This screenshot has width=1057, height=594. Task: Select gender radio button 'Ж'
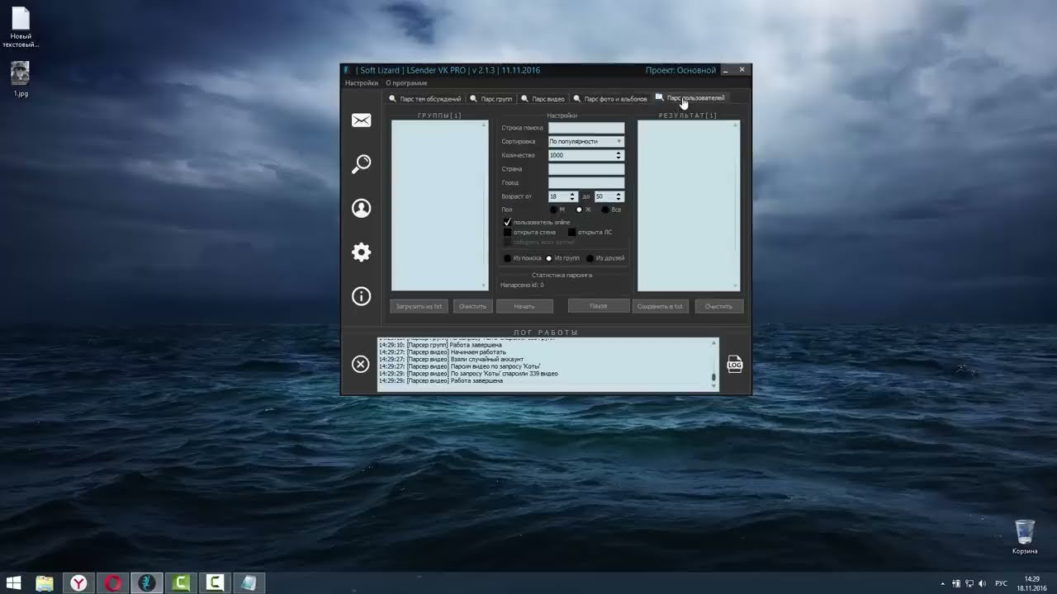[x=579, y=210]
